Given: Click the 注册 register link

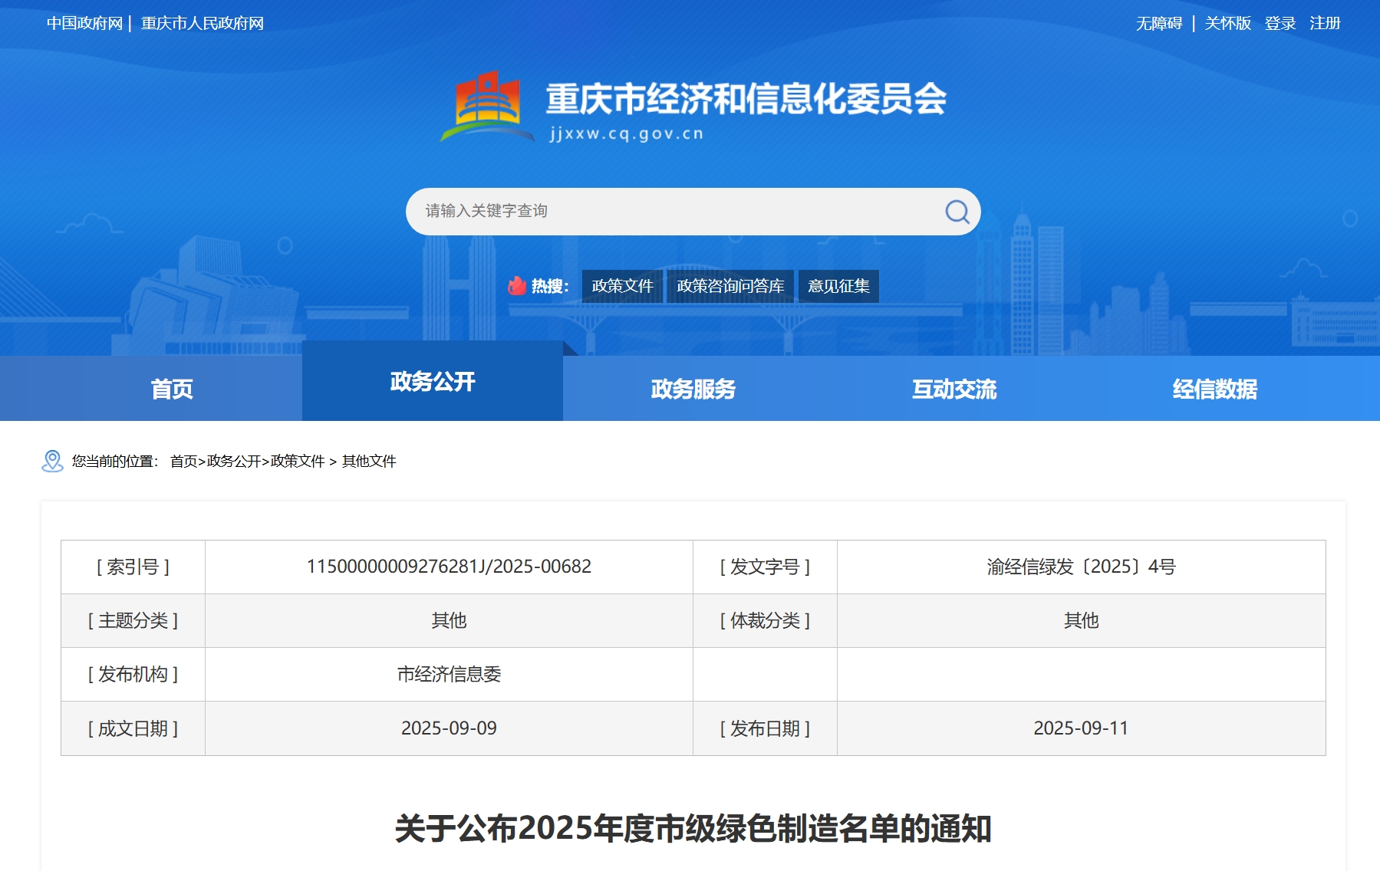Looking at the screenshot, I should (x=1325, y=24).
